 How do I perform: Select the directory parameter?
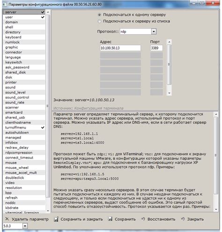click(24, 32)
